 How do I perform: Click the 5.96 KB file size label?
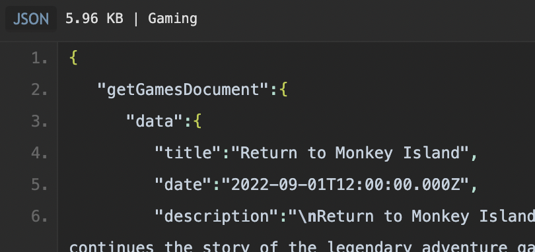[94, 18]
